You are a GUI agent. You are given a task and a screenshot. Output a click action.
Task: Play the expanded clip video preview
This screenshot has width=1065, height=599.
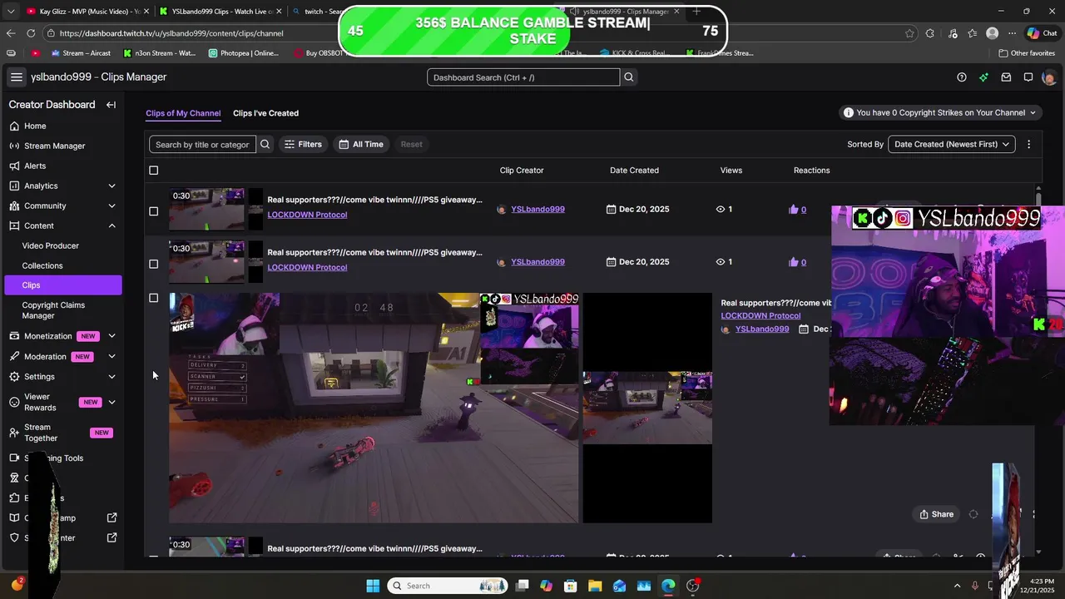point(374,408)
